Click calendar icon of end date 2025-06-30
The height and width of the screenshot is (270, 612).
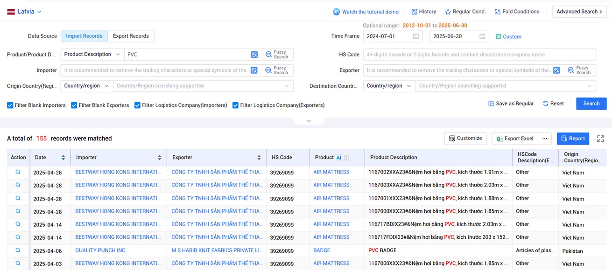pyautogui.click(x=482, y=36)
